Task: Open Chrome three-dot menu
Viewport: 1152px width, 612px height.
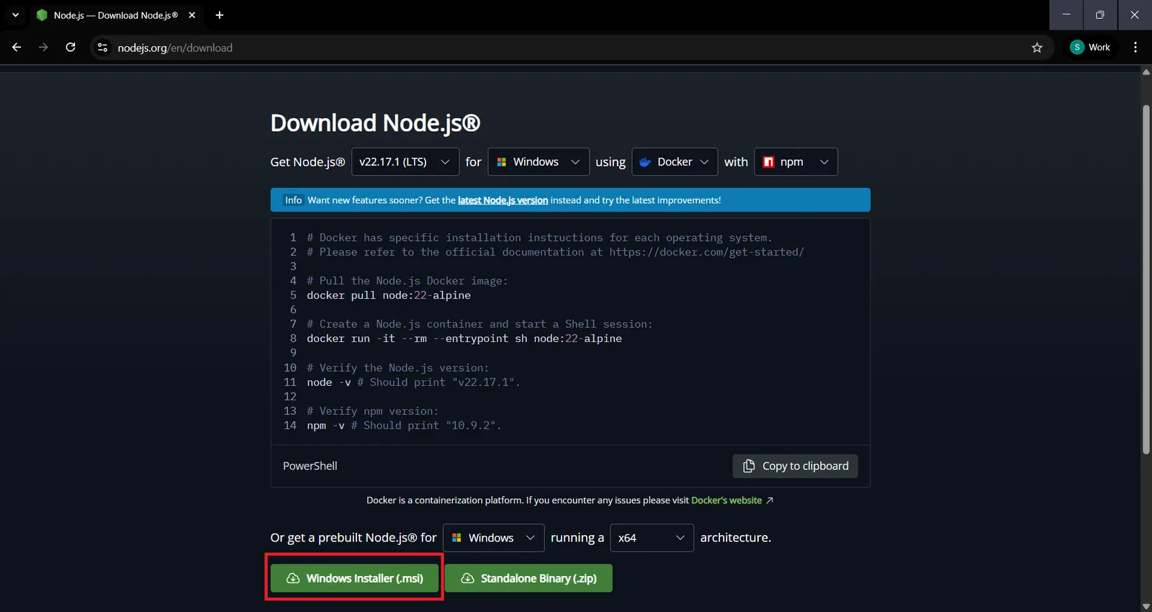Action: (1135, 48)
